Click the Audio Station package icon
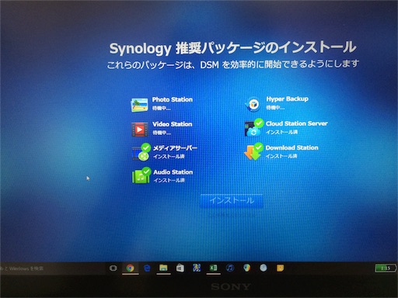 coord(141,176)
